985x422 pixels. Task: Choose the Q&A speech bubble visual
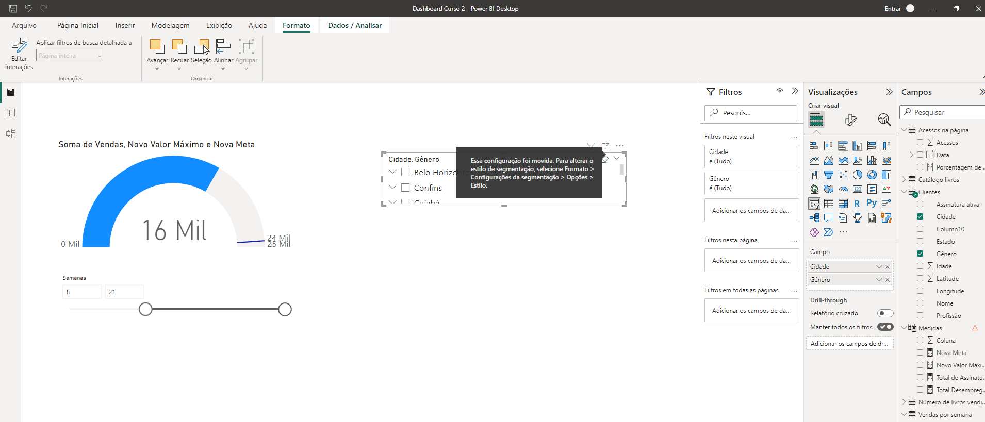[828, 218]
